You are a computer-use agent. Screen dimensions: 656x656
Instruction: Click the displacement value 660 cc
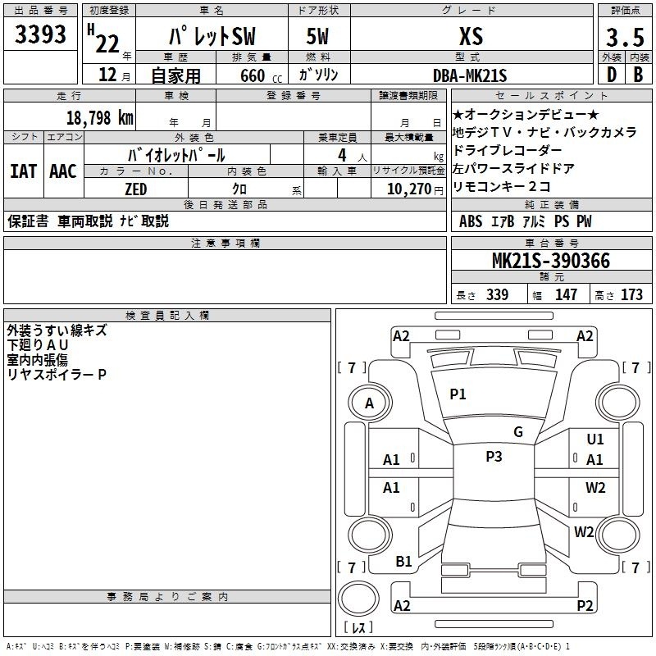point(261,76)
